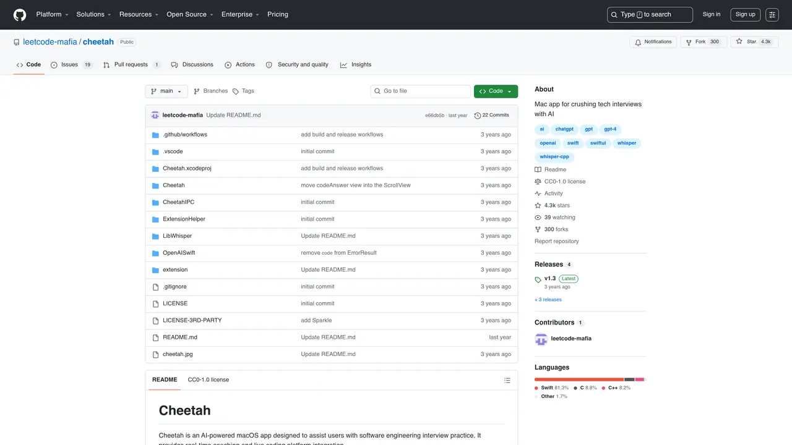This screenshot has width=792, height=445.
Task: Click the whisper-cpp topic tag
Action: pos(554,156)
